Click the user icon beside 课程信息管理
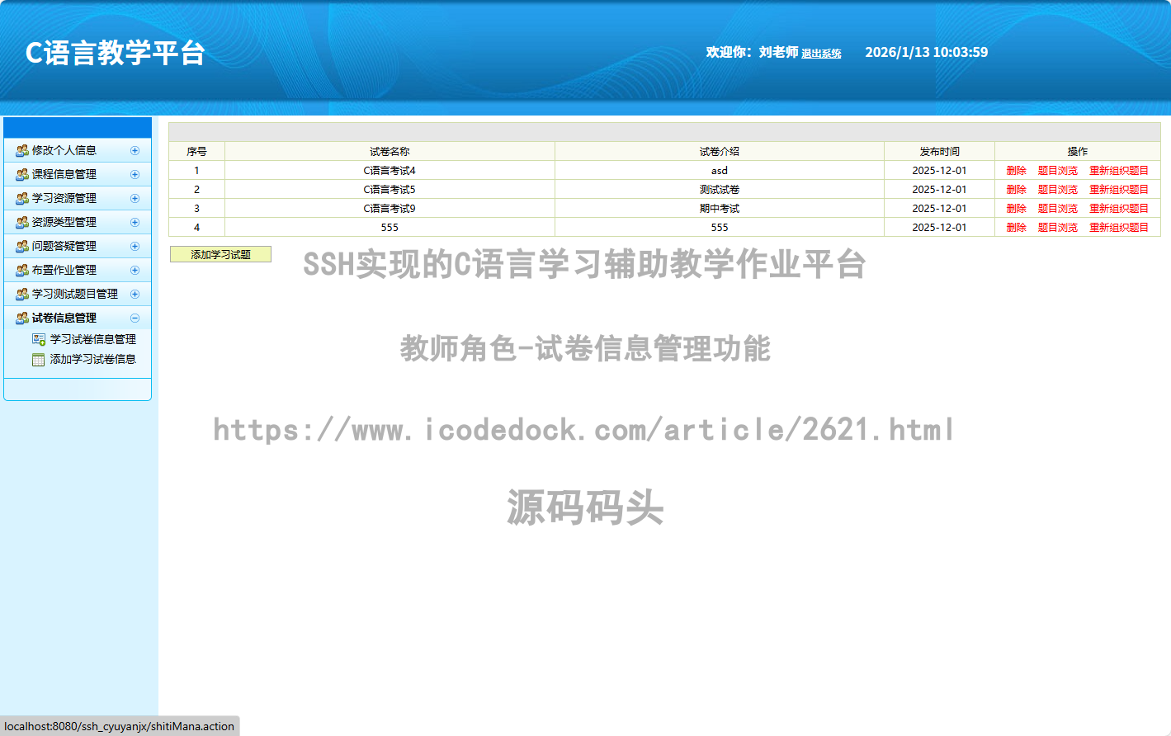This screenshot has height=736, width=1171. point(22,175)
